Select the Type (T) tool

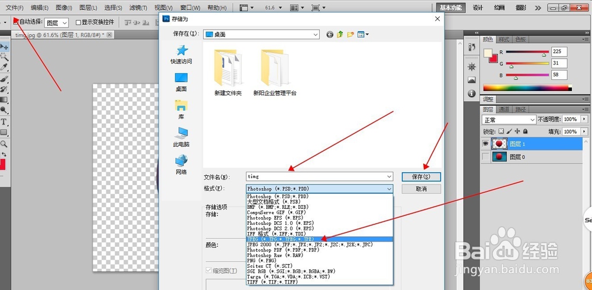click(x=4, y=121)
